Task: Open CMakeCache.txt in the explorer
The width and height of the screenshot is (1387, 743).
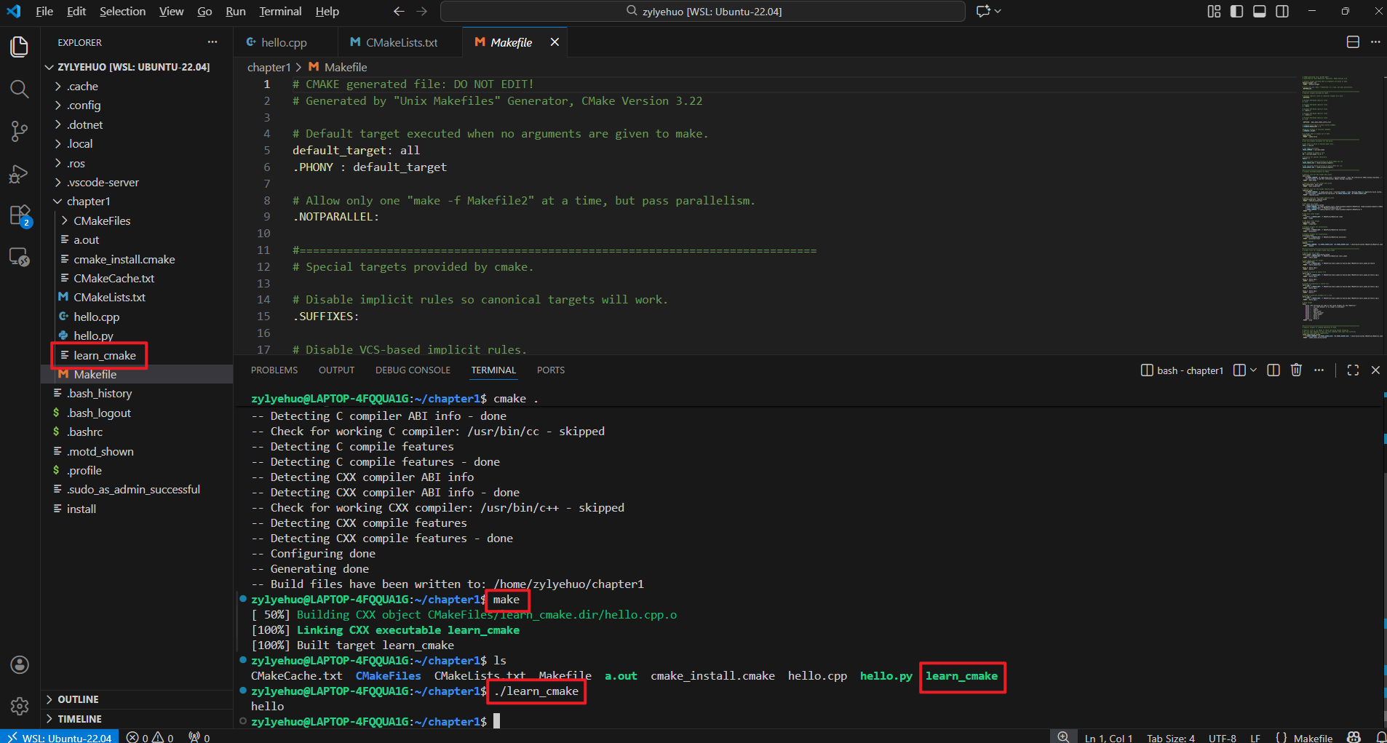Action: [x=137, y=278]
